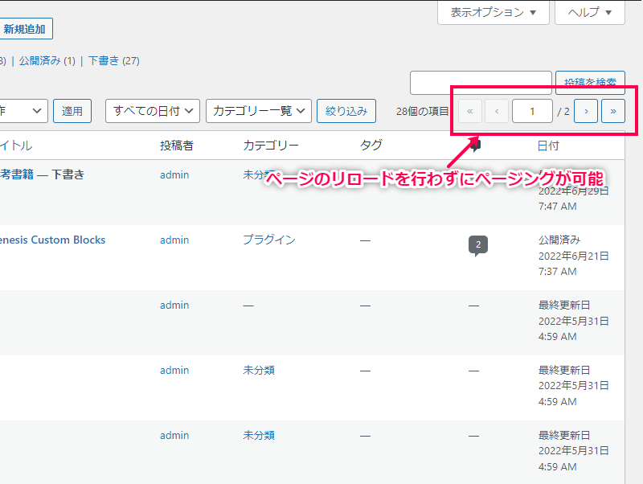Click the 投稿を検索 button
The image size is (643, 484).
coord(590,83)
